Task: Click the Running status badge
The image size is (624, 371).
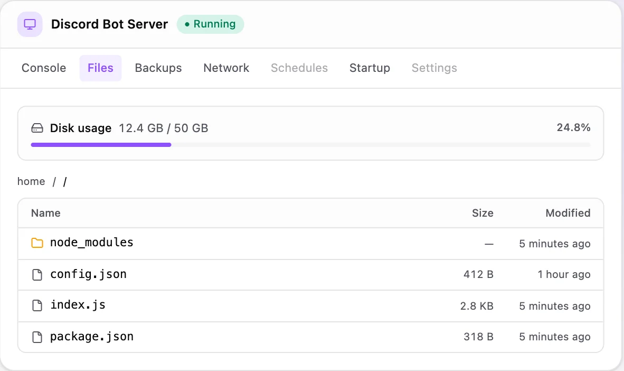Action: [x=210, y=24]
